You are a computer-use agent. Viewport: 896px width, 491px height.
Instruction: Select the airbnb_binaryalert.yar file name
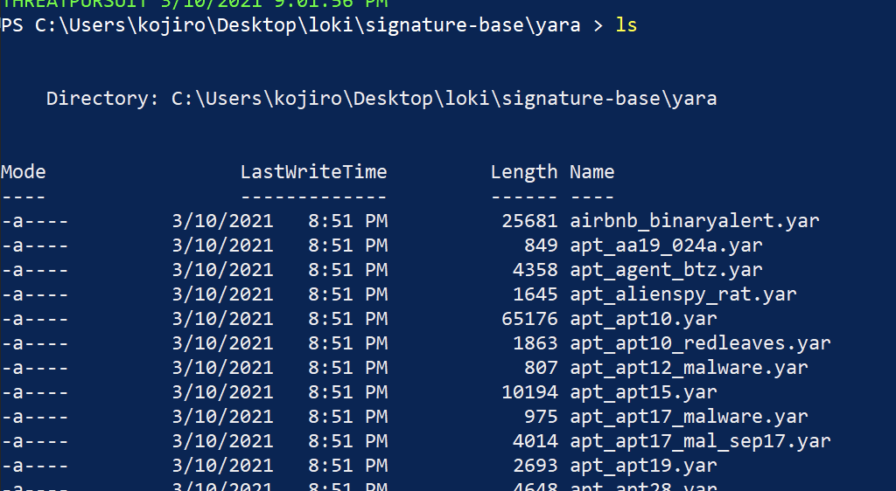pyautogui.click(x=694, y=221)
